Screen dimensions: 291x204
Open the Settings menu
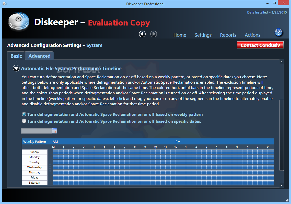[x=203, y=35]
